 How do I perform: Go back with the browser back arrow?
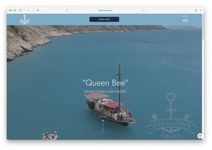28,10
